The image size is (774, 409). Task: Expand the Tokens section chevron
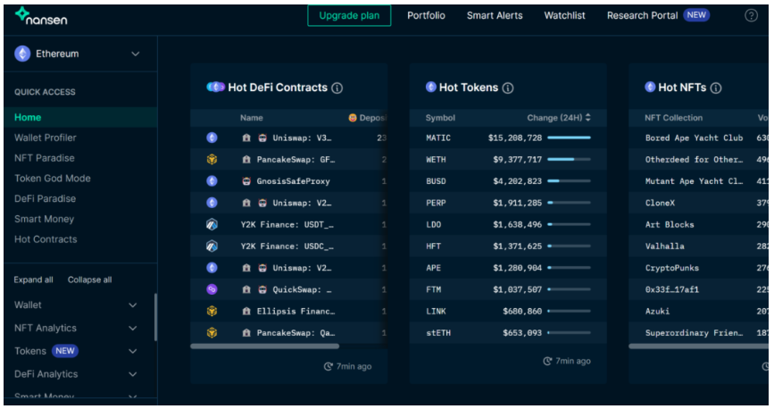133,351
